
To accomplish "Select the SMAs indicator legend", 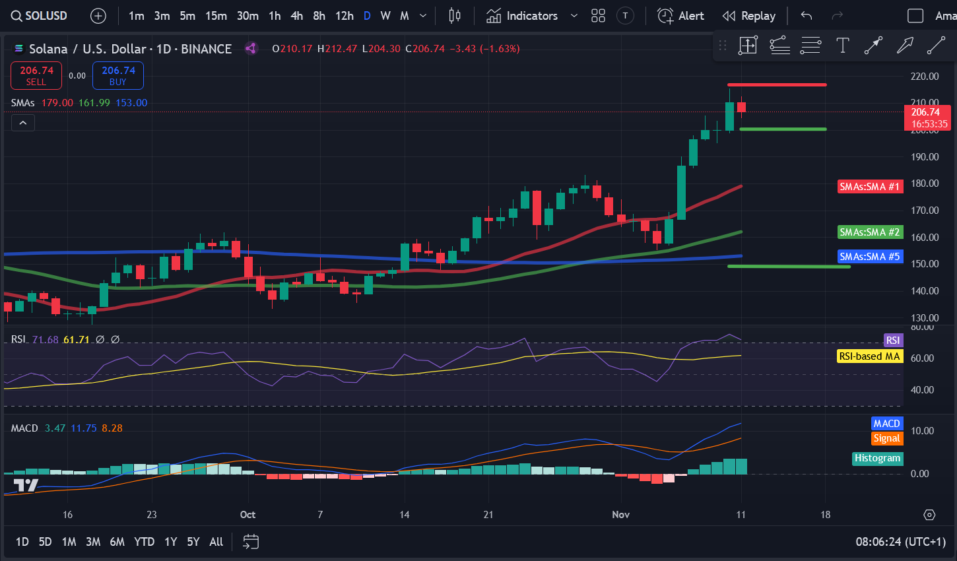I will tap(23, 103).
